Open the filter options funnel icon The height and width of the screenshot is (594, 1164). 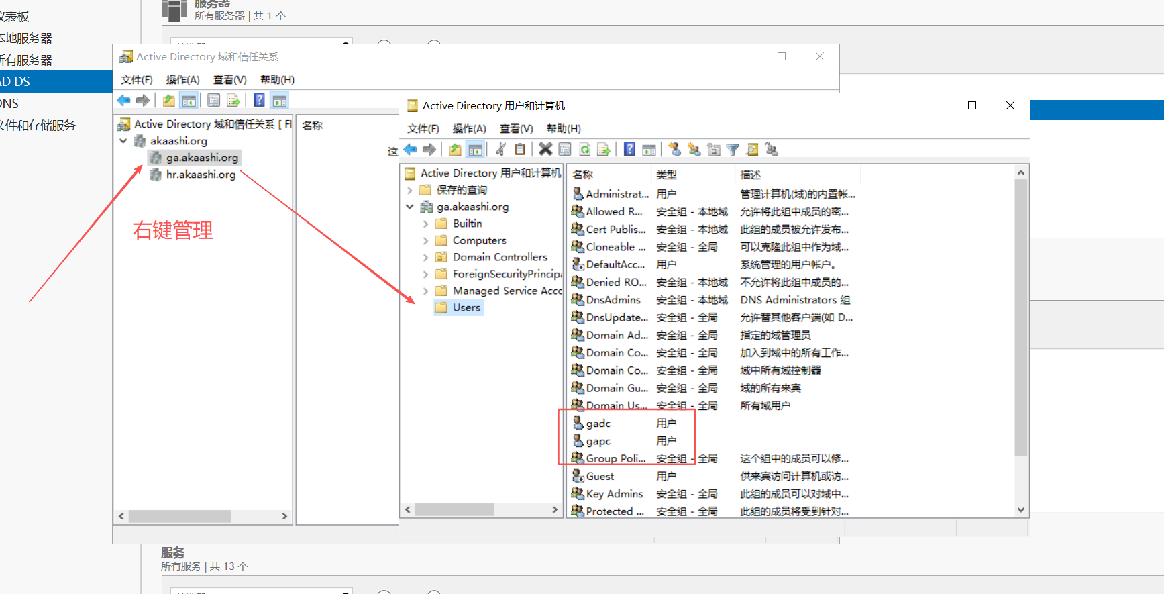733,150
